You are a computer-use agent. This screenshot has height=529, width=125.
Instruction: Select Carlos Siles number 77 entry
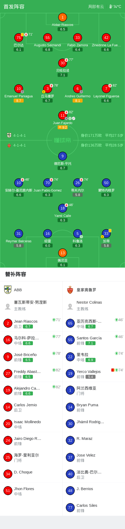click(x=94, y=507)
